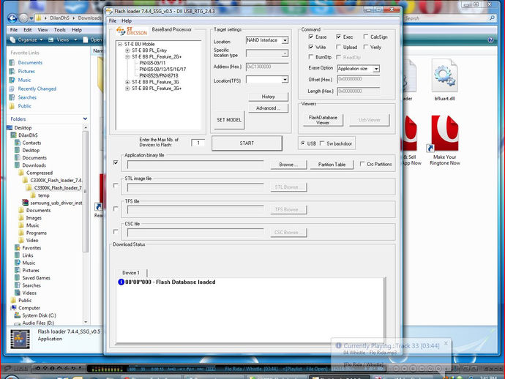The image size is (505, 379).
Task: Open the Flash loader Help menu
Action: (x=127, y=20)
